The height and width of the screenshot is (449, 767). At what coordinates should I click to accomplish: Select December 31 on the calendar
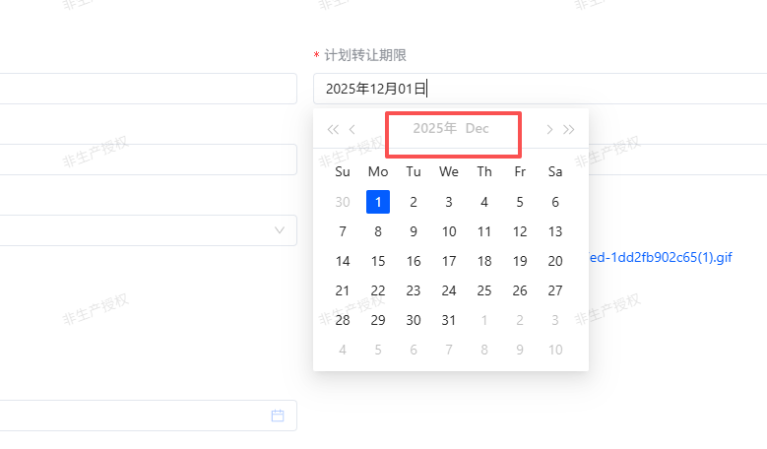pos(449,320)
